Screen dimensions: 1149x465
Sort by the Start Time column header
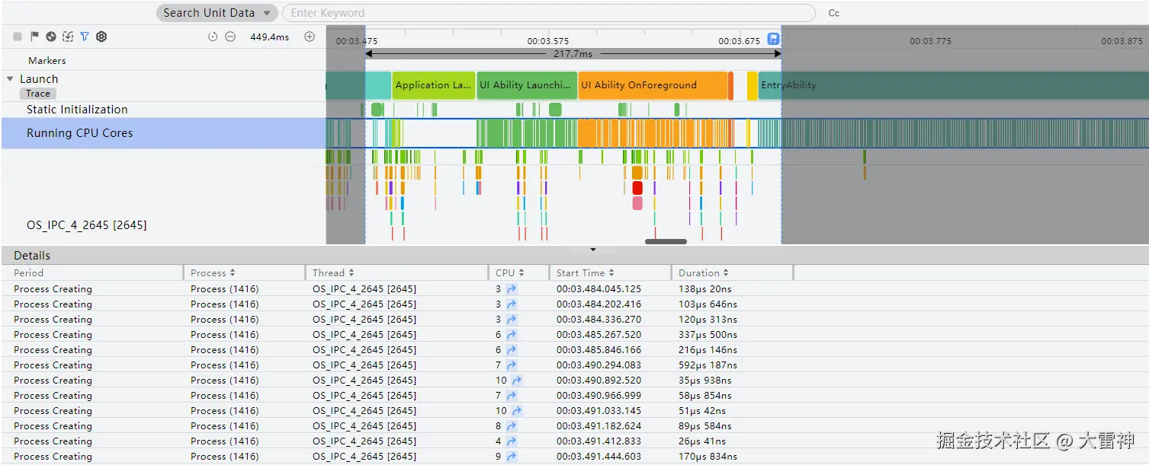586,272
